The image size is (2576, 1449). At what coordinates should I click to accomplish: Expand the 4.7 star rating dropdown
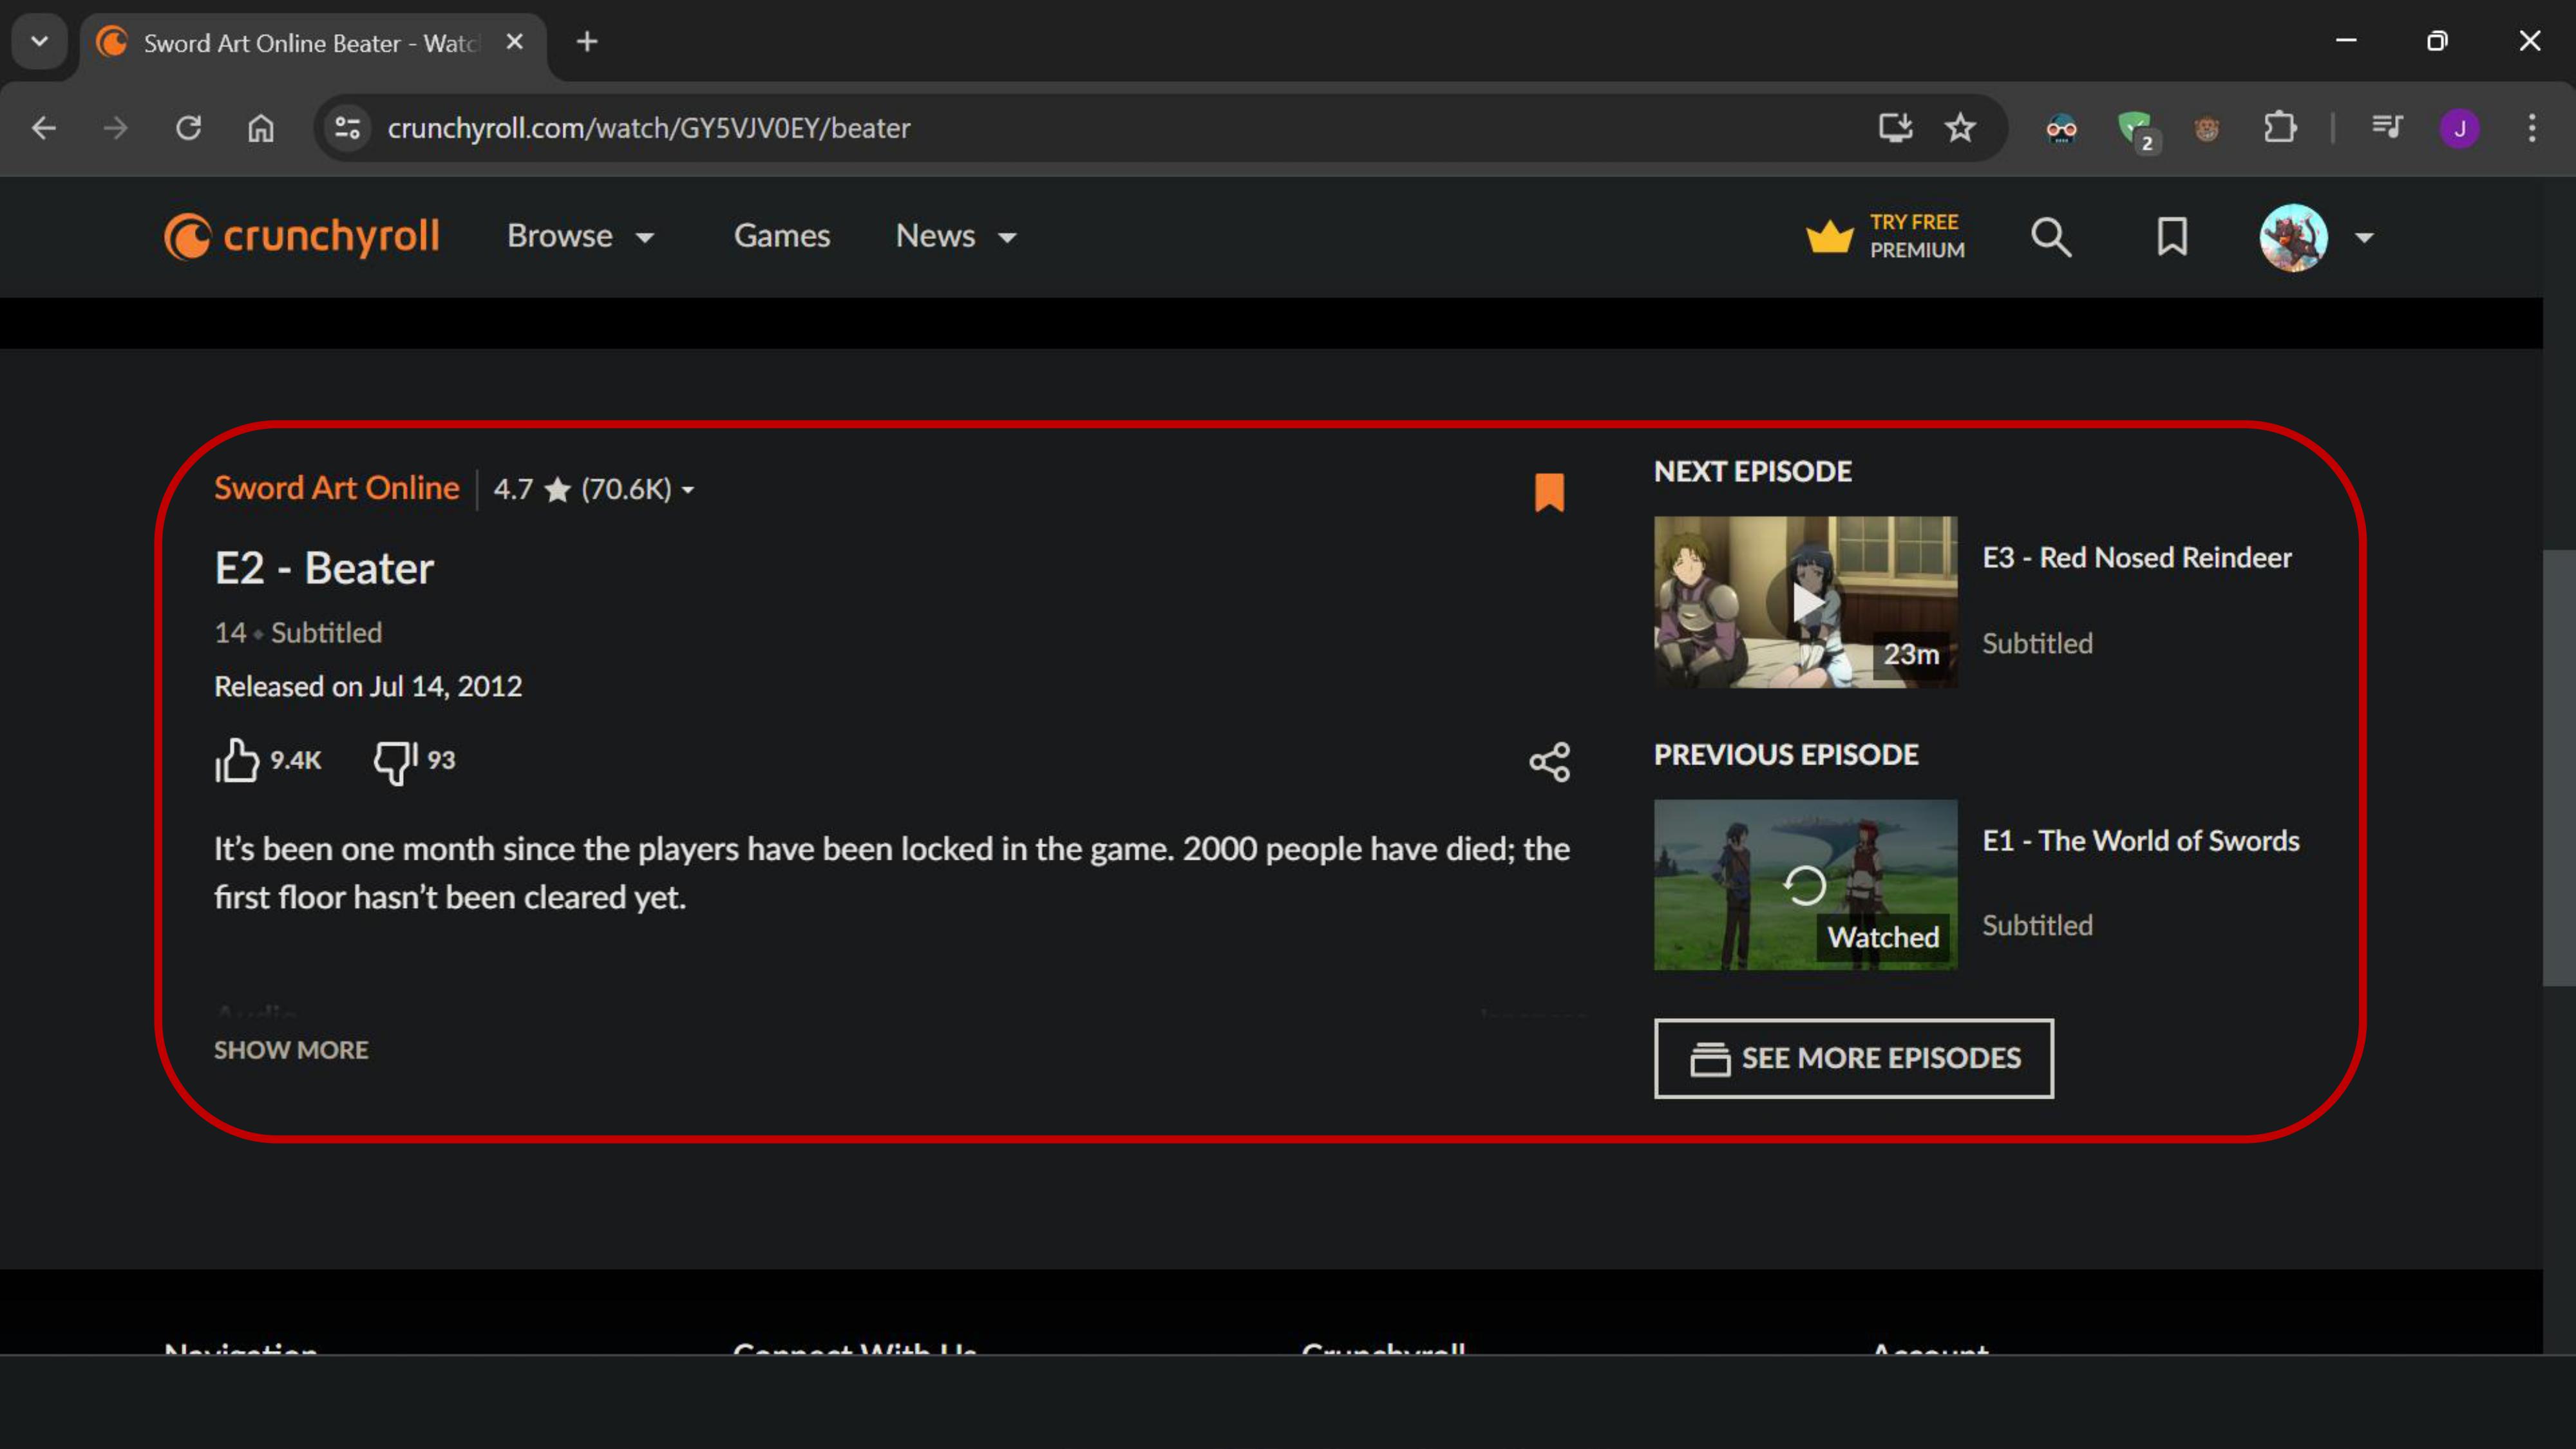point(688,490)
